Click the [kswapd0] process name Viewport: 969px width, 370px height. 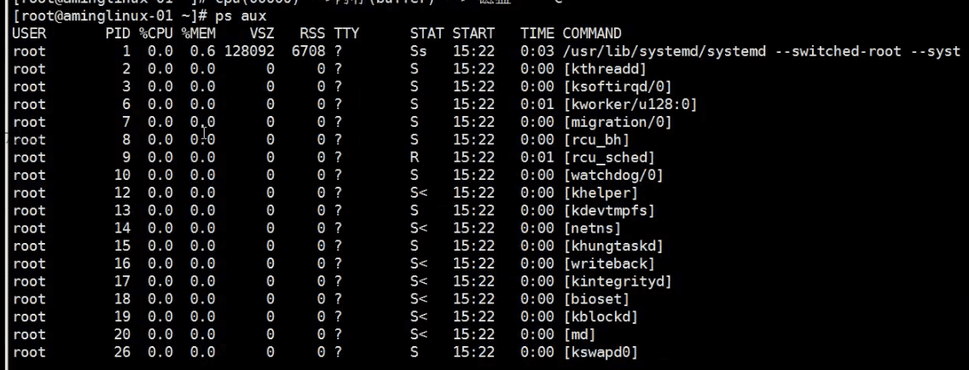coord(601,352)
